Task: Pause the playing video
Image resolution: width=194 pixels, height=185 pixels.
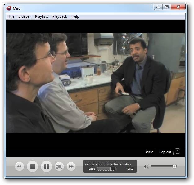Action: [x=46, y=166]
